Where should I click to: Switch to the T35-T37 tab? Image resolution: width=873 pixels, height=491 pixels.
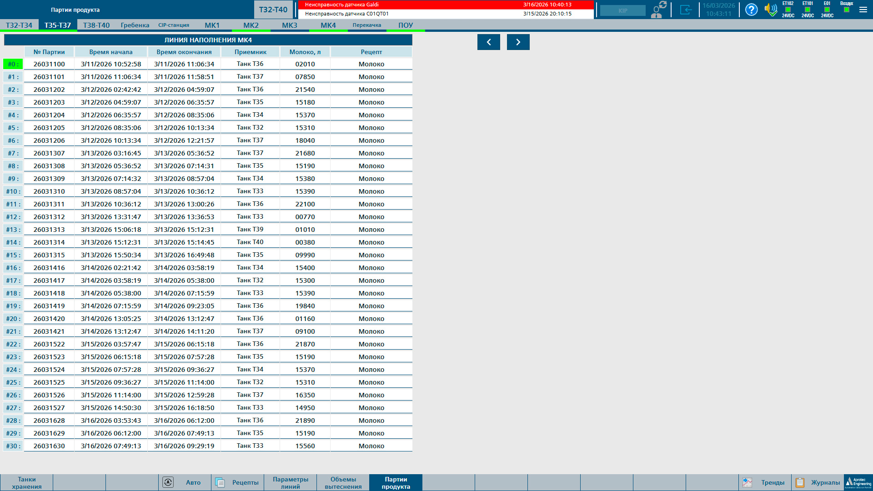pos(58,25)
